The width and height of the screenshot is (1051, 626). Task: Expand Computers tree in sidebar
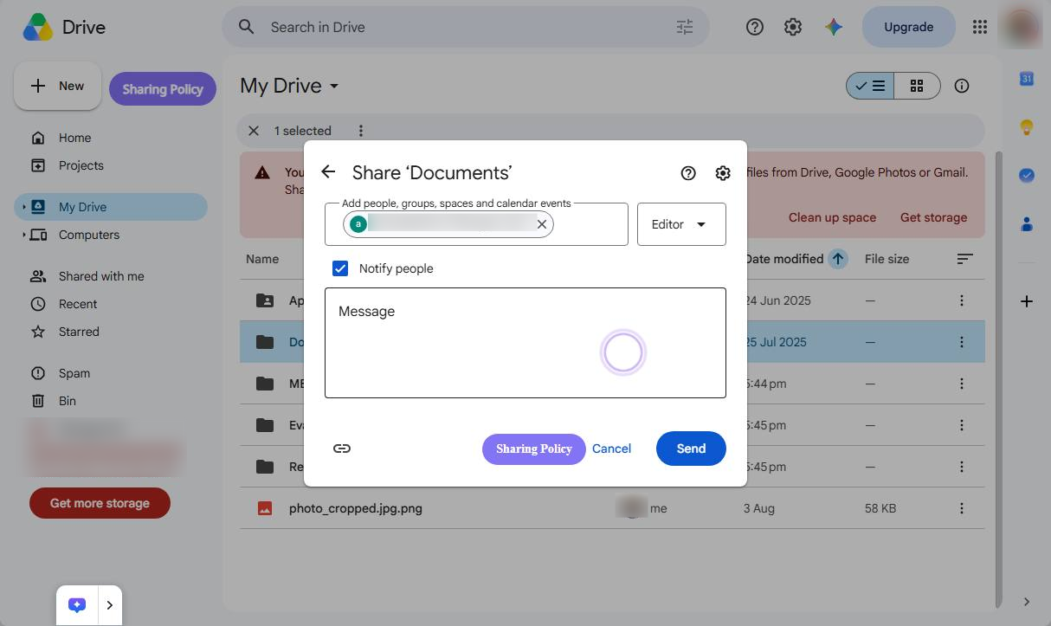(24, 235)
